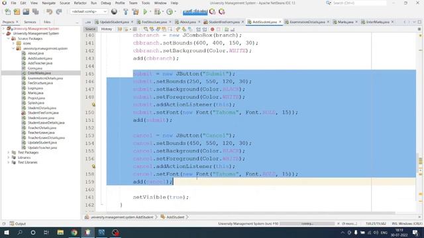Select TeacherLeave.java in project tree

(41, 132)
